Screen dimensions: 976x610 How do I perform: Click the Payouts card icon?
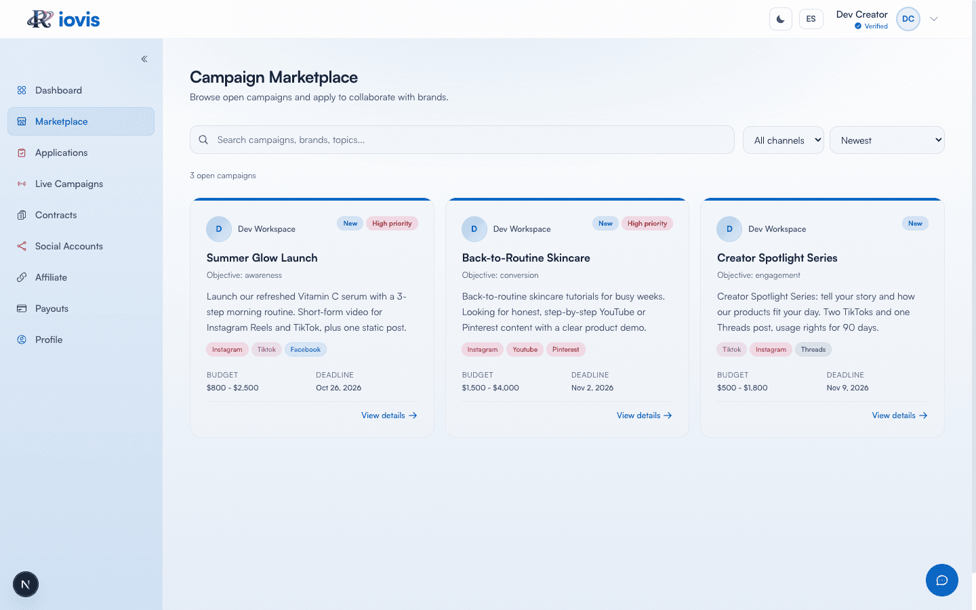22,308
